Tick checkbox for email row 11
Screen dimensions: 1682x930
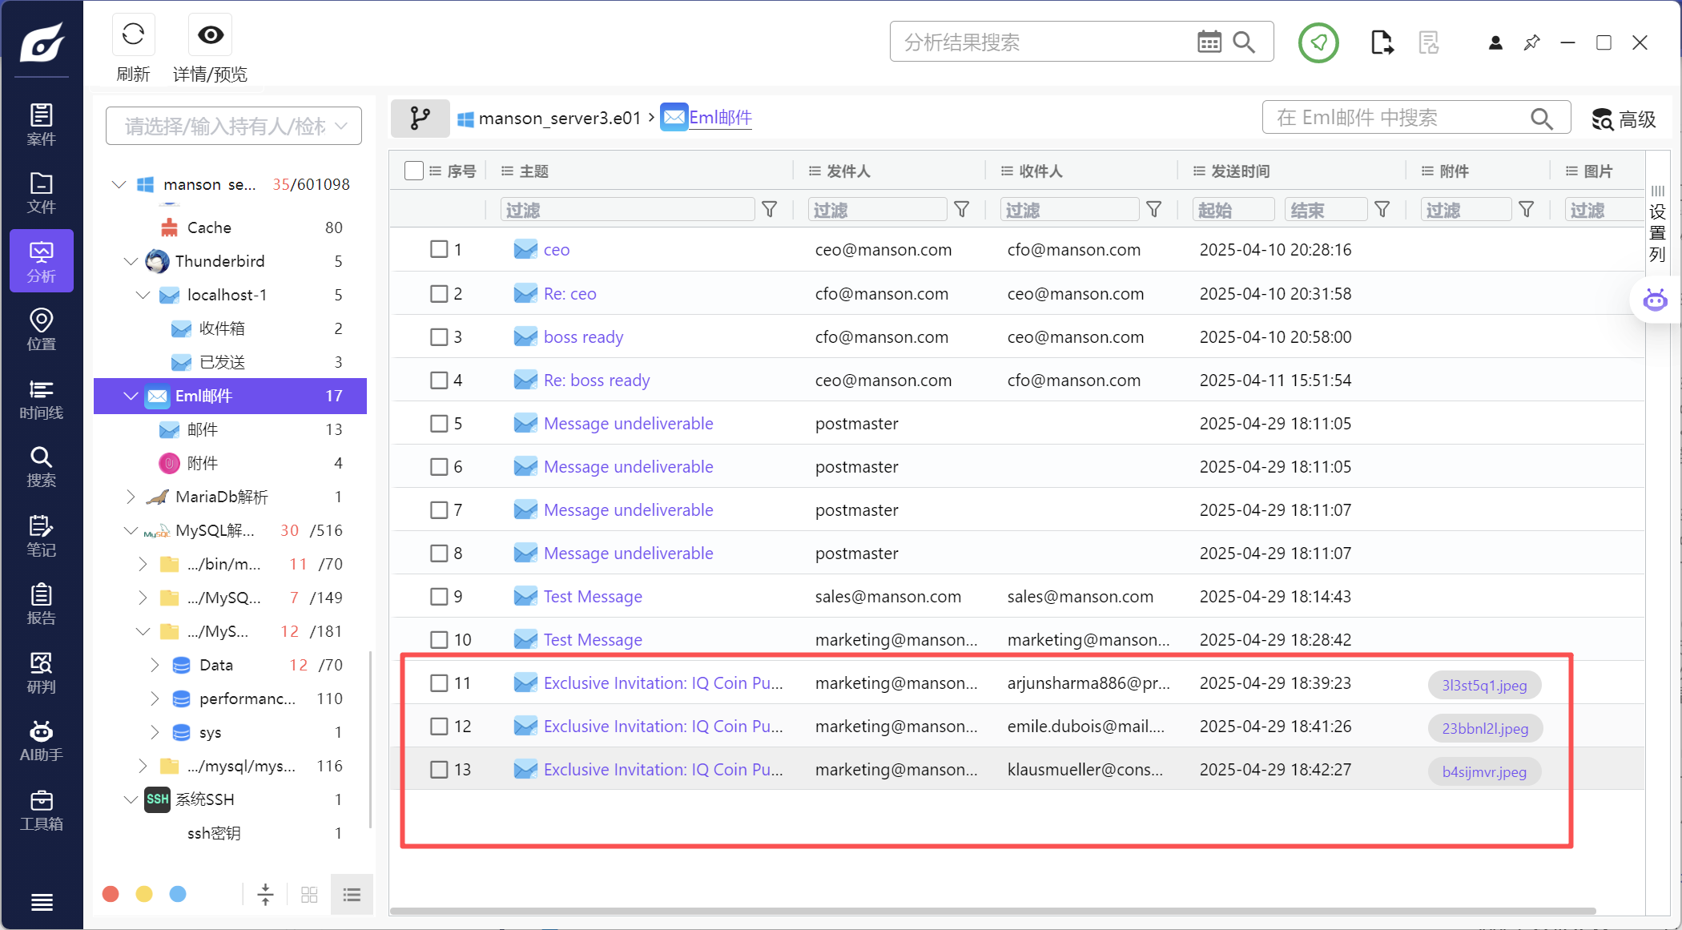(439, 682)
